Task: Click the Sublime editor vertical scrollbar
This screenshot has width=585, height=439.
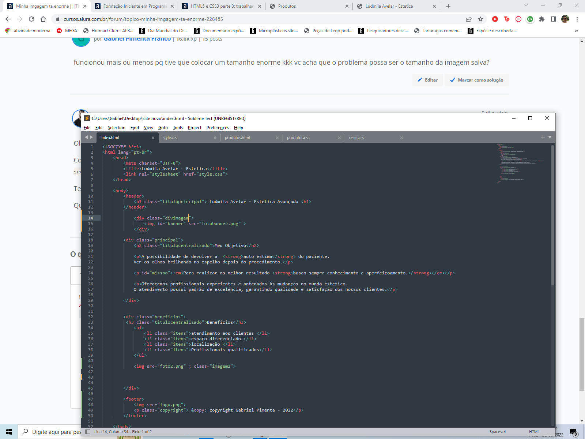Action: [x=552, y=215]
